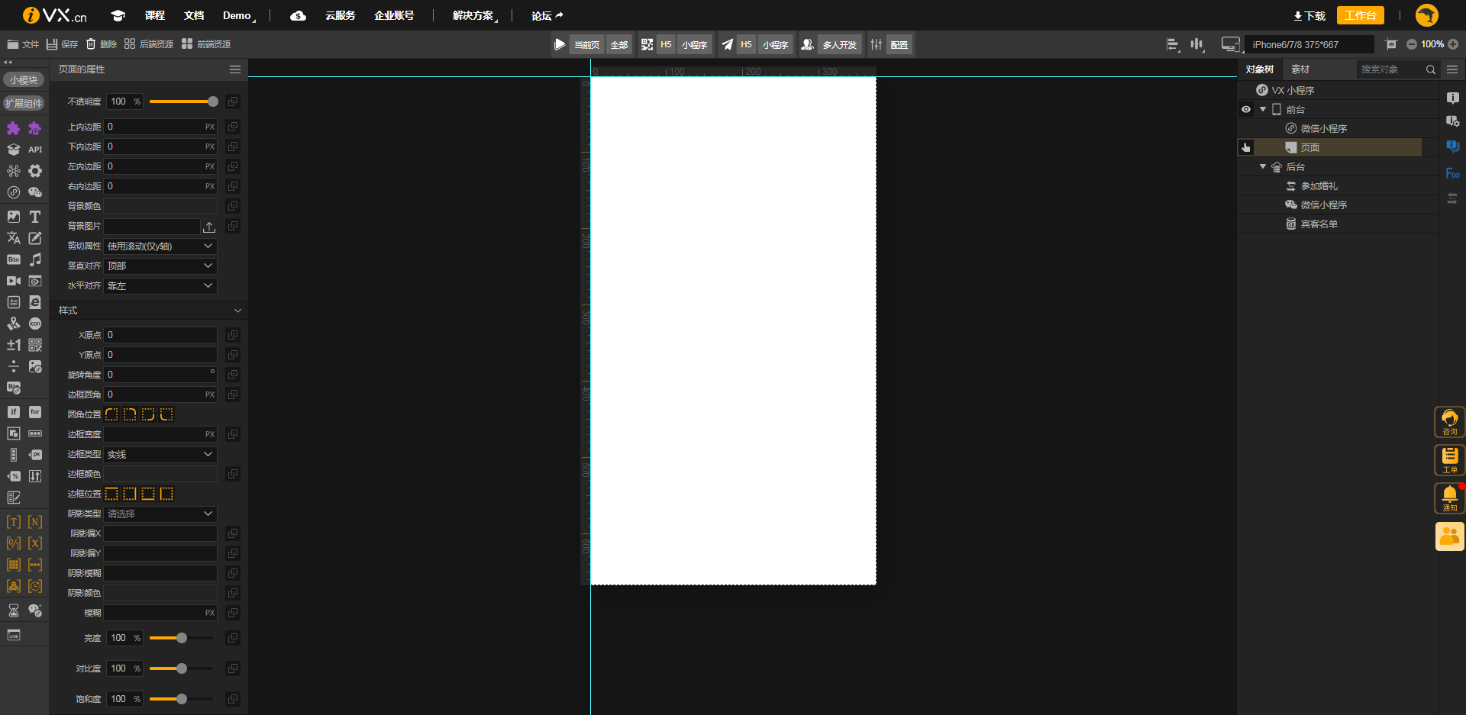Toggle visibility eye for 前台
The height and width of the screenshot is (715, 1466).
[1246, 109]
